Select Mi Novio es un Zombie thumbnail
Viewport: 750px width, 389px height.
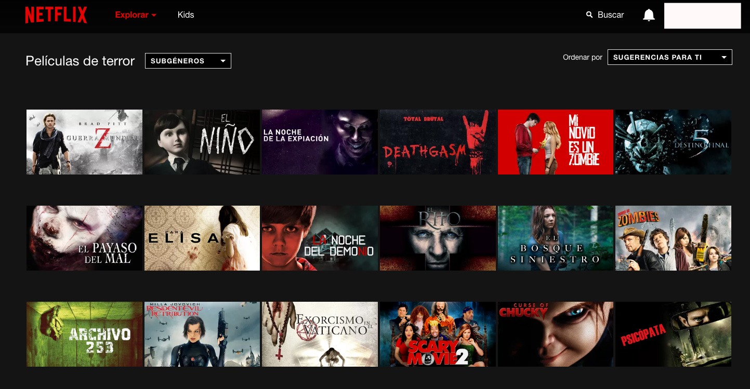click(556, 142)
